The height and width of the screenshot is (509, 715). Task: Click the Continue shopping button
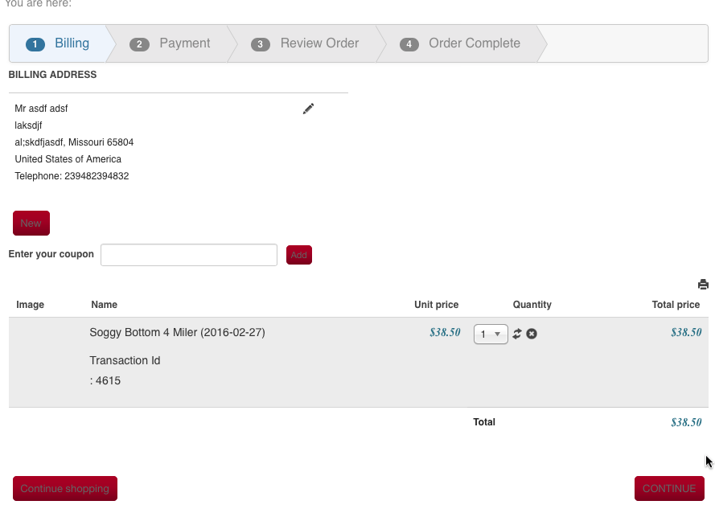pyautogui.click(x=65, y=488)
